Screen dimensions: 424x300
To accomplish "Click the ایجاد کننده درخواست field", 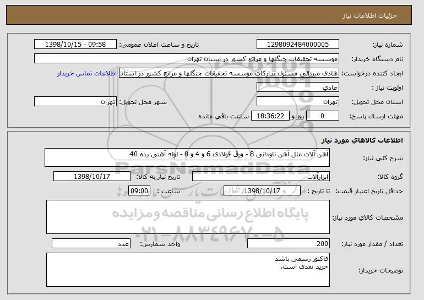I will [x=229, y=73].
